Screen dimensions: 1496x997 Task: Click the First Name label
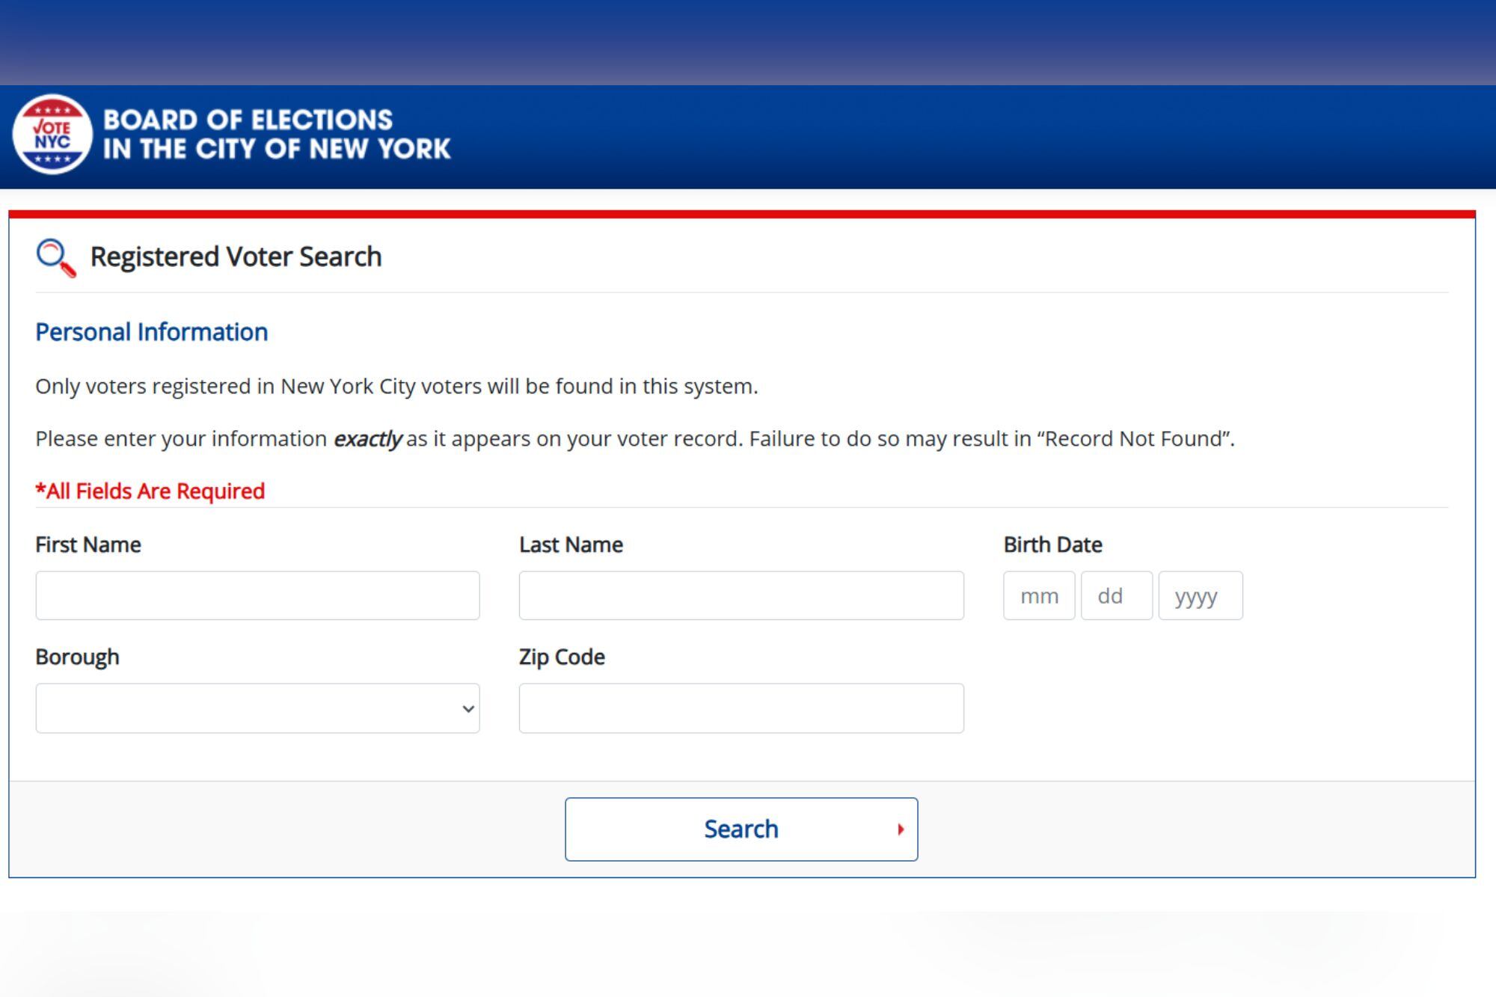tap(88, 544)
